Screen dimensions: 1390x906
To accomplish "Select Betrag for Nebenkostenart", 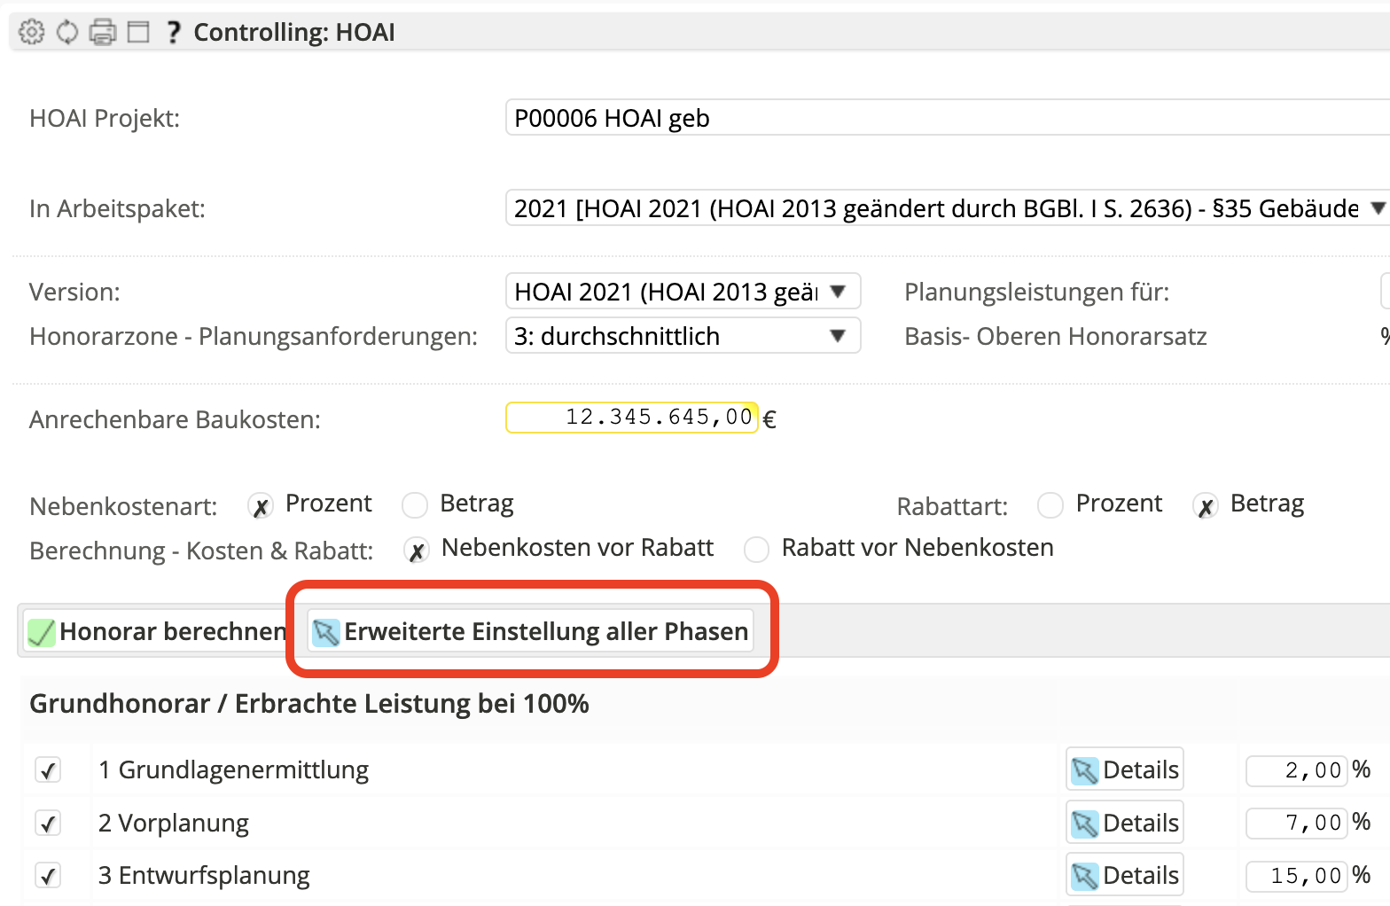I will (x=415, y=505).
